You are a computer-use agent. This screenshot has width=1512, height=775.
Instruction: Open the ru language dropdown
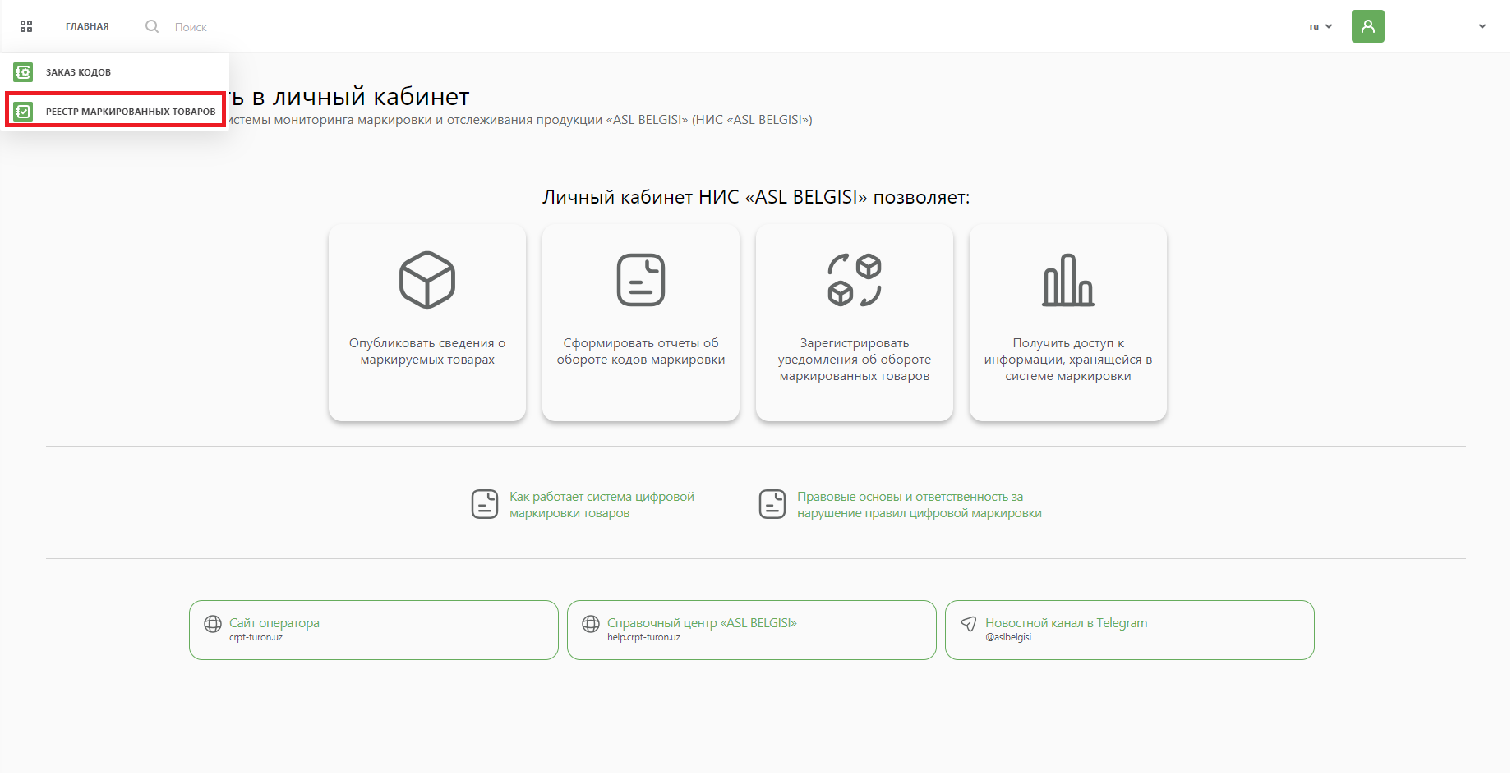coord(1321,26)
